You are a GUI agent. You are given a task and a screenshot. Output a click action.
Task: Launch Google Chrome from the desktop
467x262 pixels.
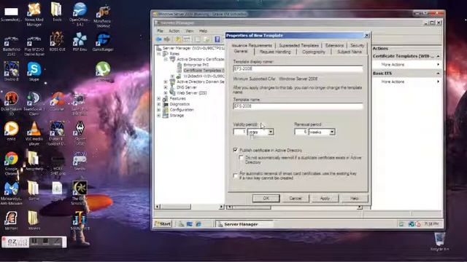(x=11, y=163)
